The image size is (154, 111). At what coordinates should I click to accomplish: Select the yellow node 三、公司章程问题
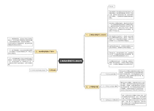pos(92,87)
